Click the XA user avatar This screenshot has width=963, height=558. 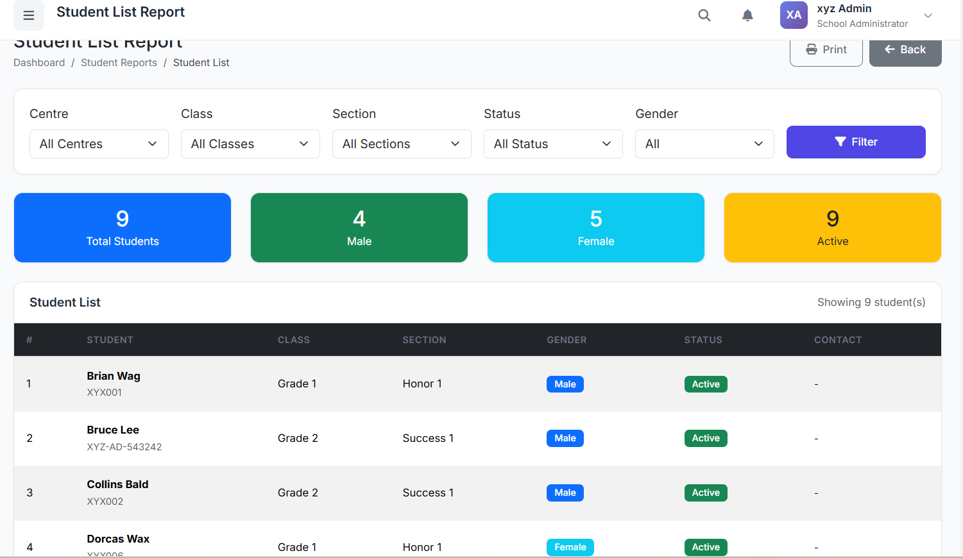(x=794, y=15)
